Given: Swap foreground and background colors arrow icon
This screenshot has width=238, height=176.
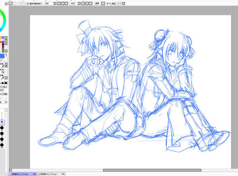Looking at the screenshot, I should (6, 55).
